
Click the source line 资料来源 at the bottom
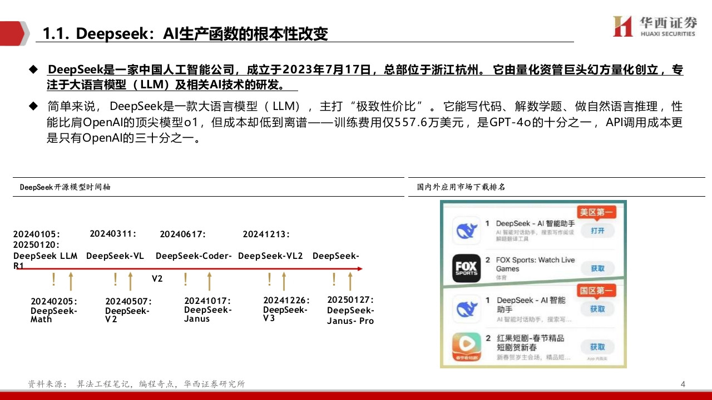[136, 384]
